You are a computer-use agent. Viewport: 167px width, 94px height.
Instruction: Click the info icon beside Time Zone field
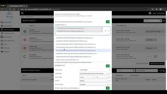point(110,74)
